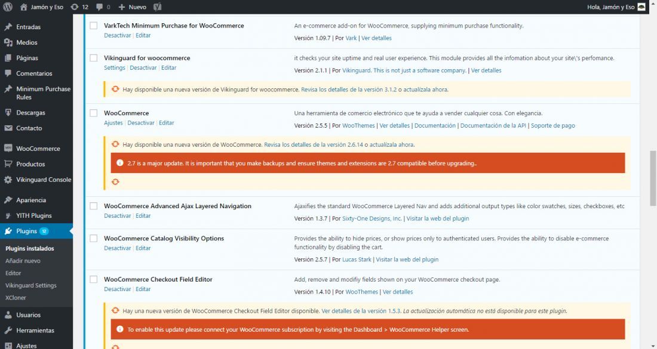Open Soporte de pago link
Screen dimensions: 657x349
click(552, 125)
